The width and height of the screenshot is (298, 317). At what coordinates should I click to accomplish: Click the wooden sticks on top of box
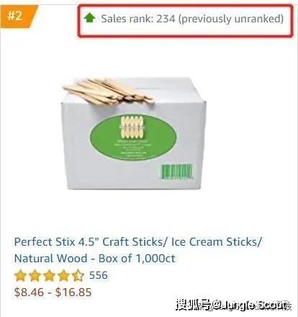tap(107, 91)
